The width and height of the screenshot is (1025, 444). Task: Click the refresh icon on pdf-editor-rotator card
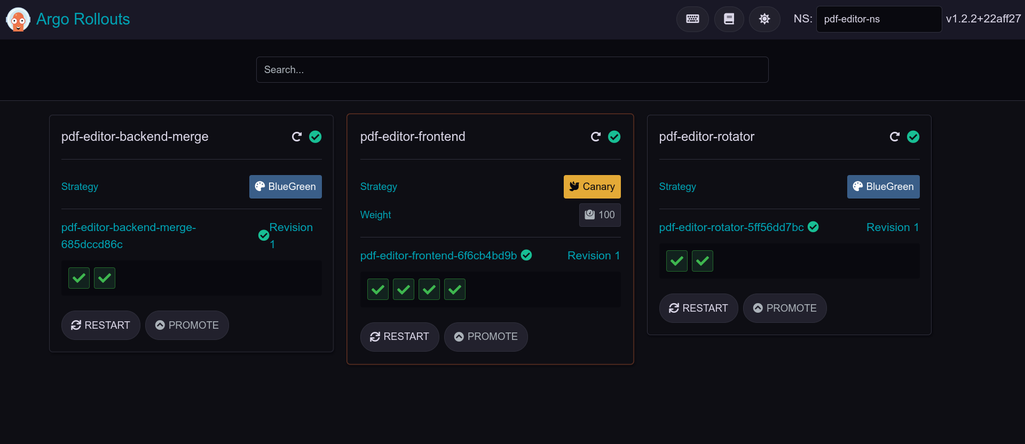pos(895,137)
